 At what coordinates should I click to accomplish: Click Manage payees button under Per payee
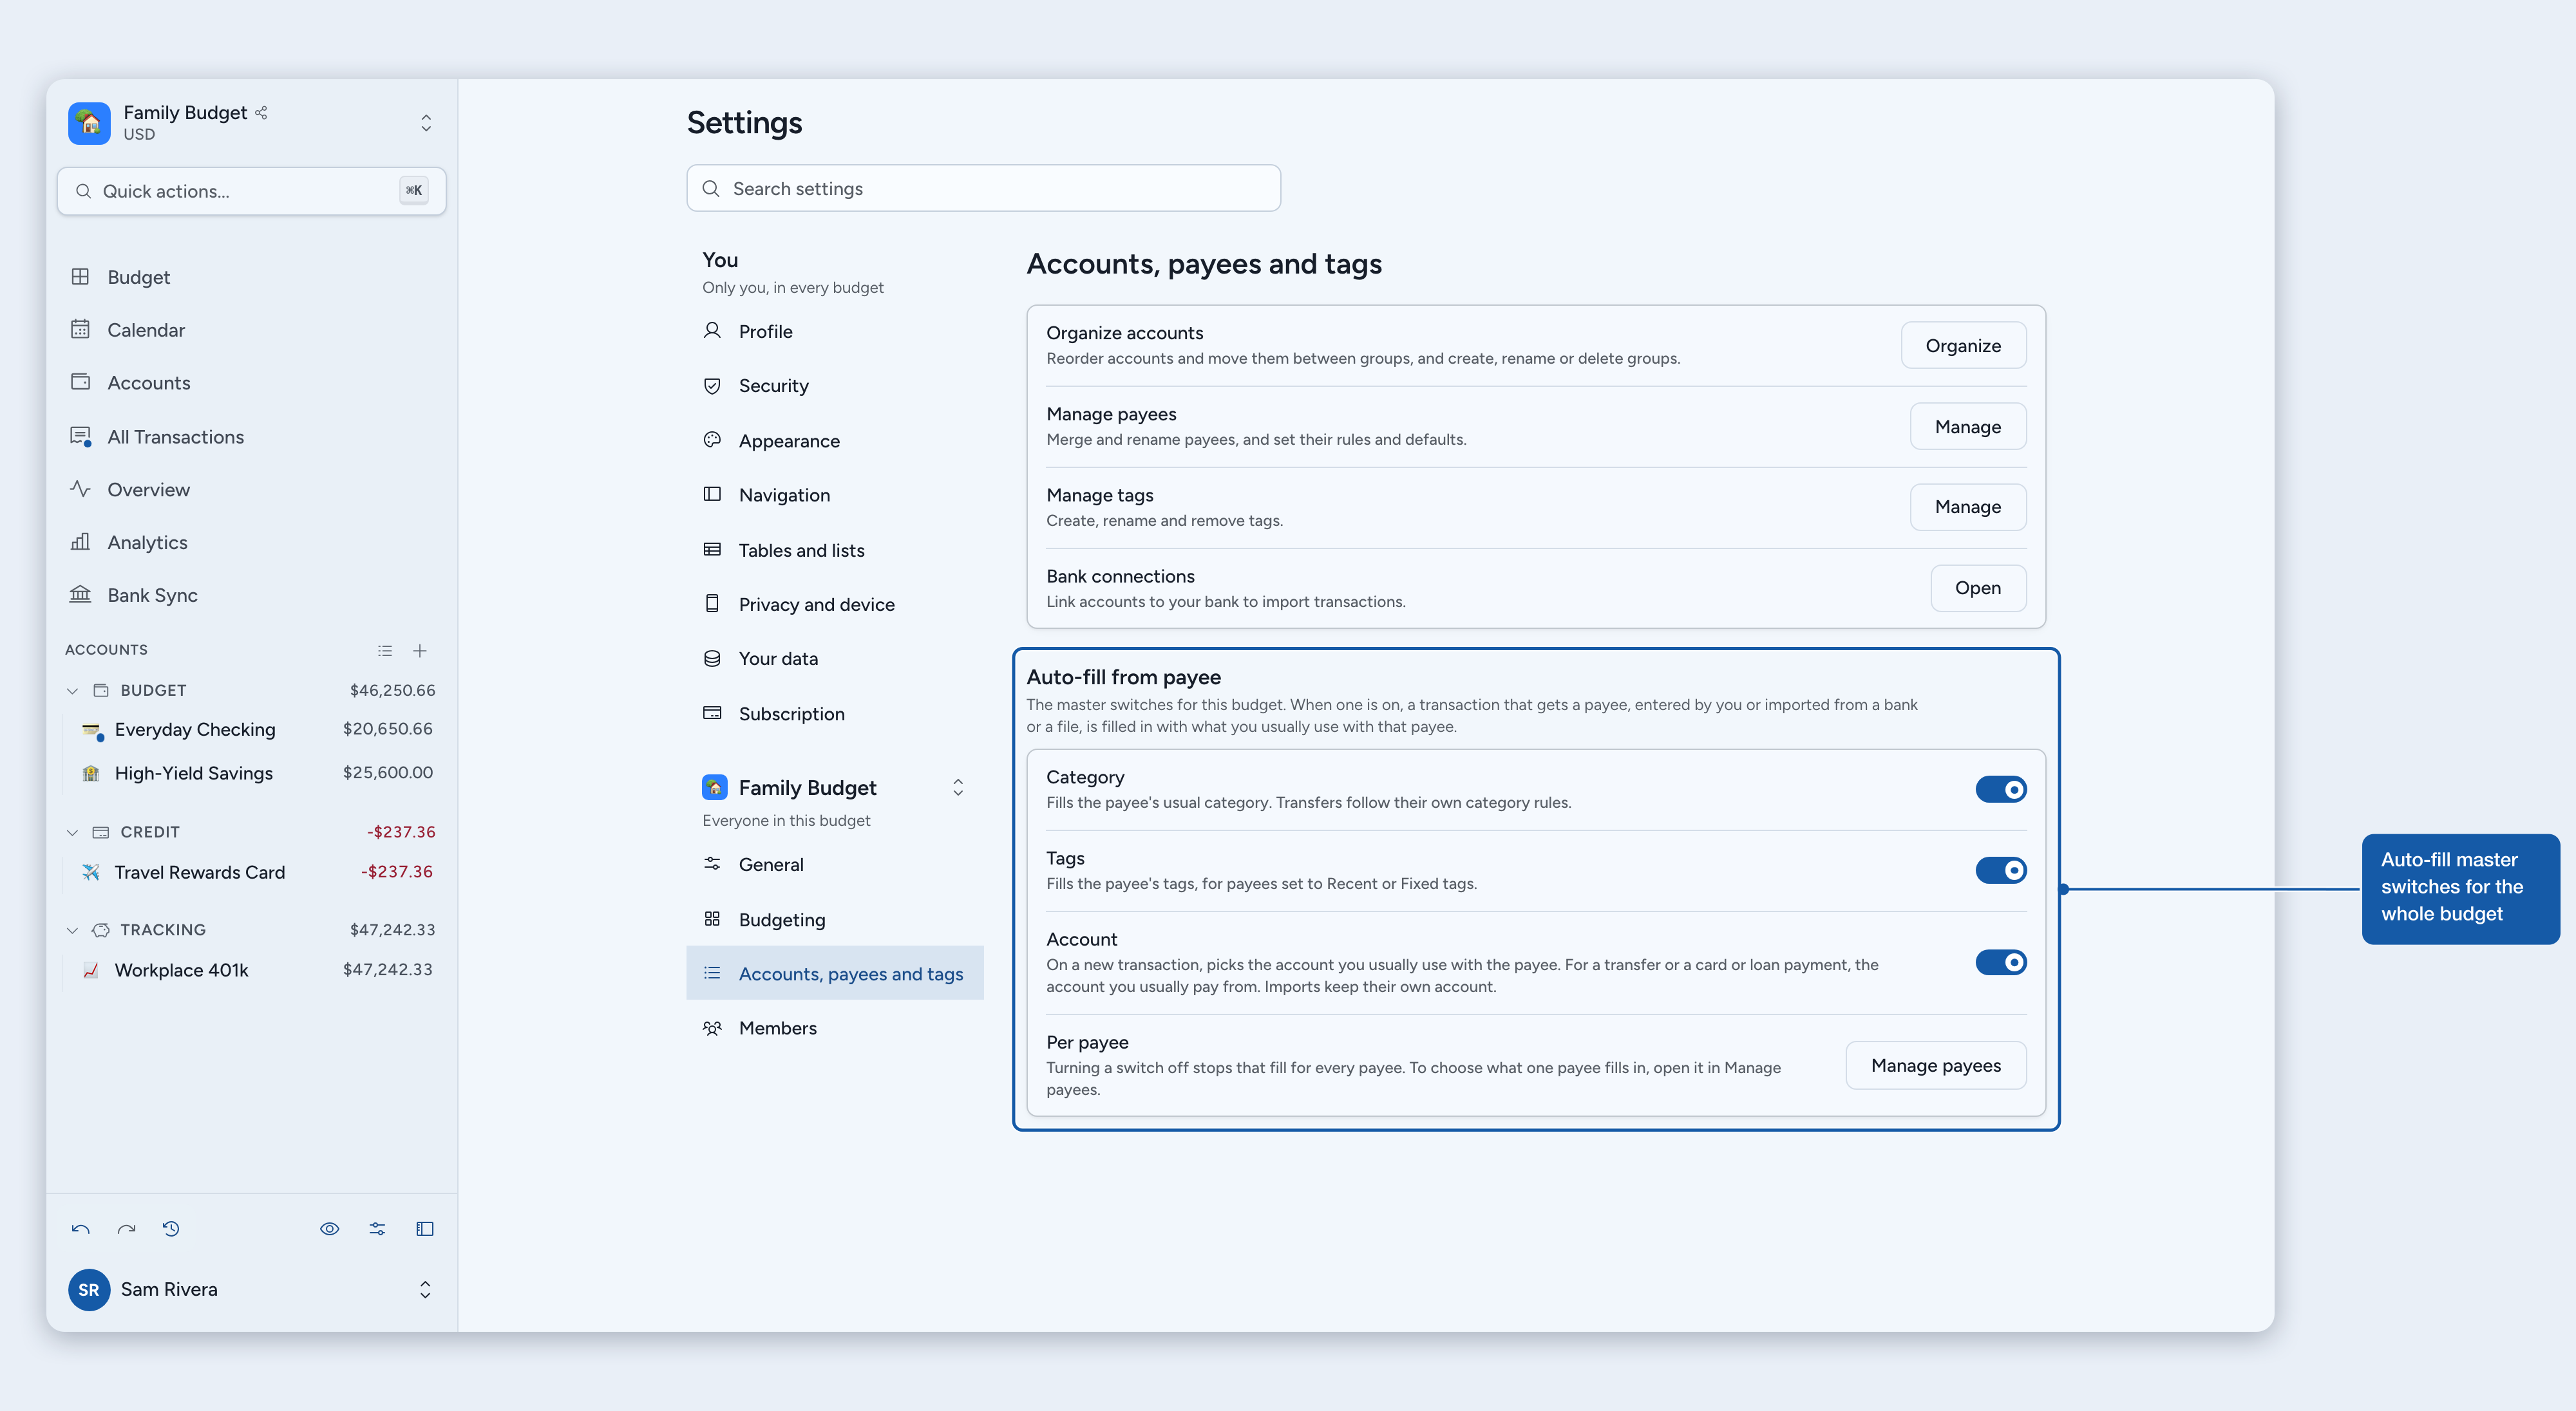[1936, 1066]
